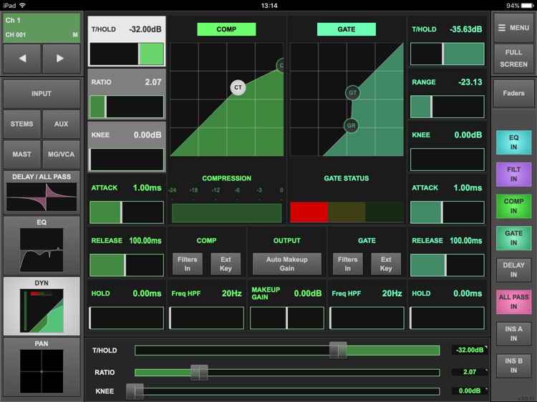Viewport: 537px width, 402px height.
Task: Open the AUX page
Action: [61, 124]
